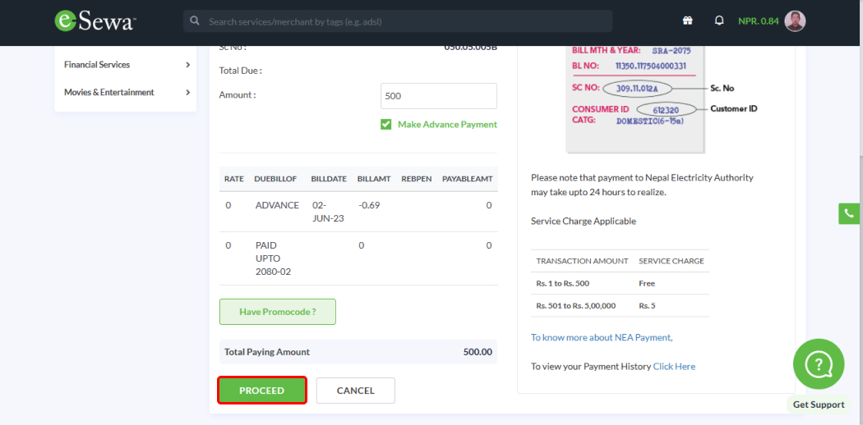Image resolution: width=863 pixels, height=425 pixels.
Task: Open the Get Support chat bubble
Action: (x=819, y=364)
